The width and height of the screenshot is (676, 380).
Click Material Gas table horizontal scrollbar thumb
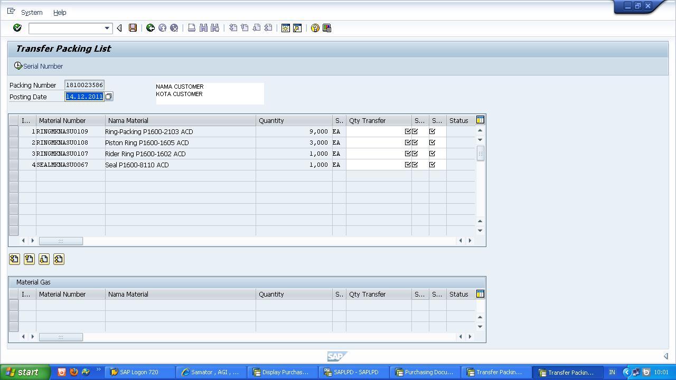[x=61, y=337]
